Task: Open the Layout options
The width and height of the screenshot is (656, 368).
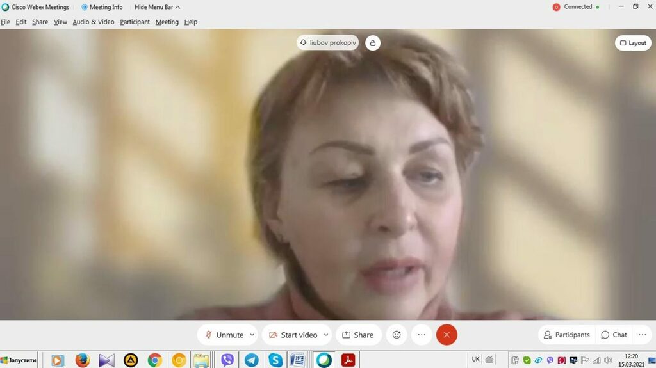Action: pyautogui.click(x=633, y=43)
